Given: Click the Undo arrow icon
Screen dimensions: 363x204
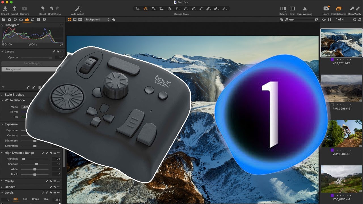Looking at the screenshot, I should coord(51,9).
